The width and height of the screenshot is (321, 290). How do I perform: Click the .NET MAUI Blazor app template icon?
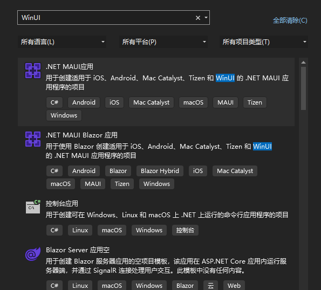(x=33, y=139)
